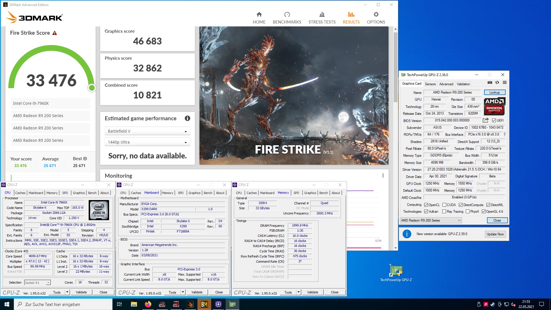
Task: Open Caches tab in the first CPU-Z window
Action: 20,193
